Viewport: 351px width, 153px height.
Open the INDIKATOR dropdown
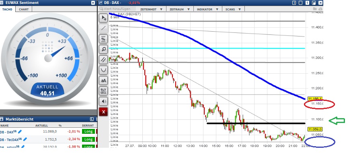point(207,9)
